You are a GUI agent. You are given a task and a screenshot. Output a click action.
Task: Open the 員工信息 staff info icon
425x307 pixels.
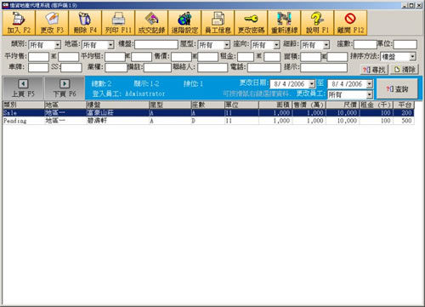(218, 23)
